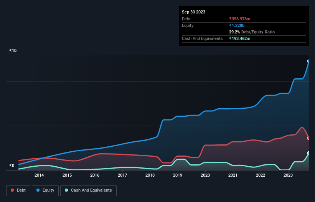315x202 pixels.
Task: Click the 2023 x-axis year label
Action: coord(288,175)
